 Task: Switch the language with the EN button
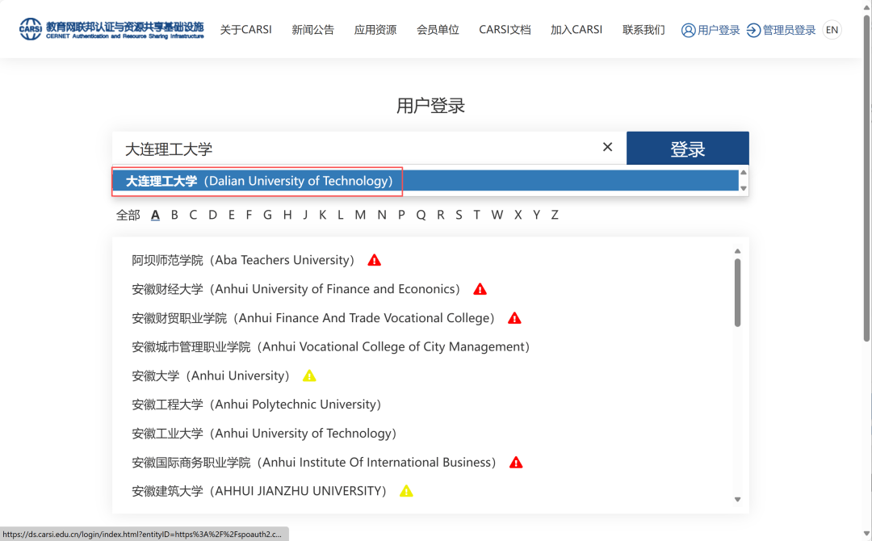coord(832,30)
